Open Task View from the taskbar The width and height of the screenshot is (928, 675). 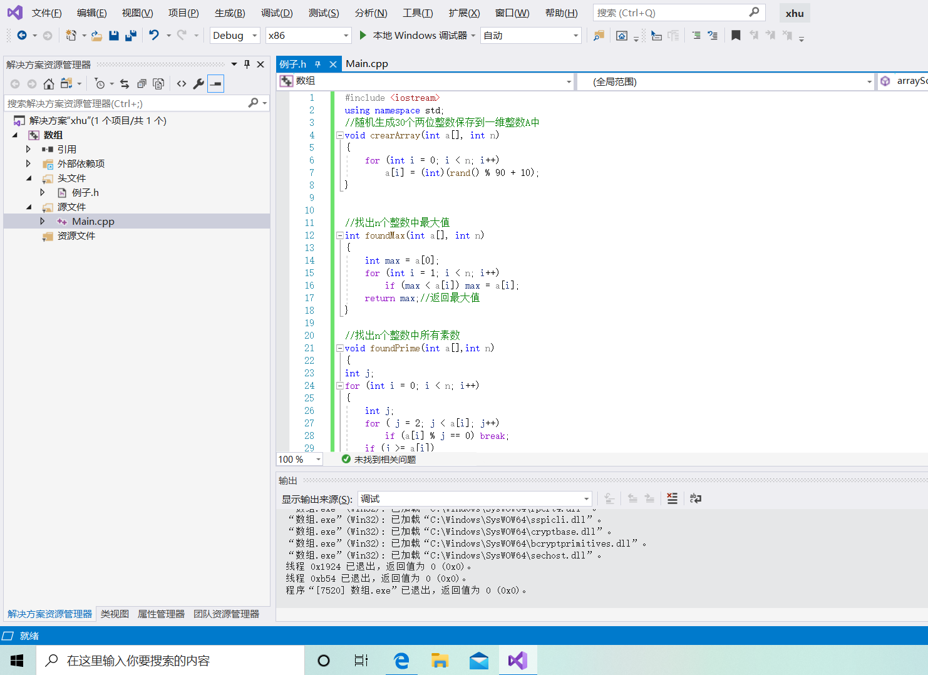(x=361, y=660)
